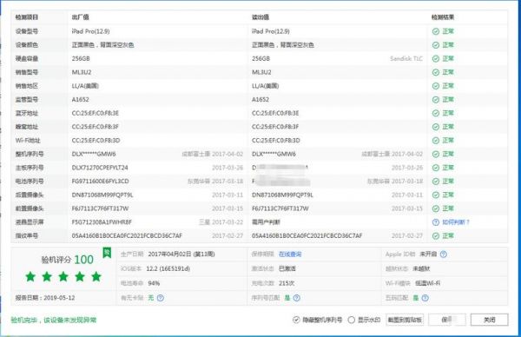Click screen serial F5G712308A1FWHR8F

pos(102,222)
